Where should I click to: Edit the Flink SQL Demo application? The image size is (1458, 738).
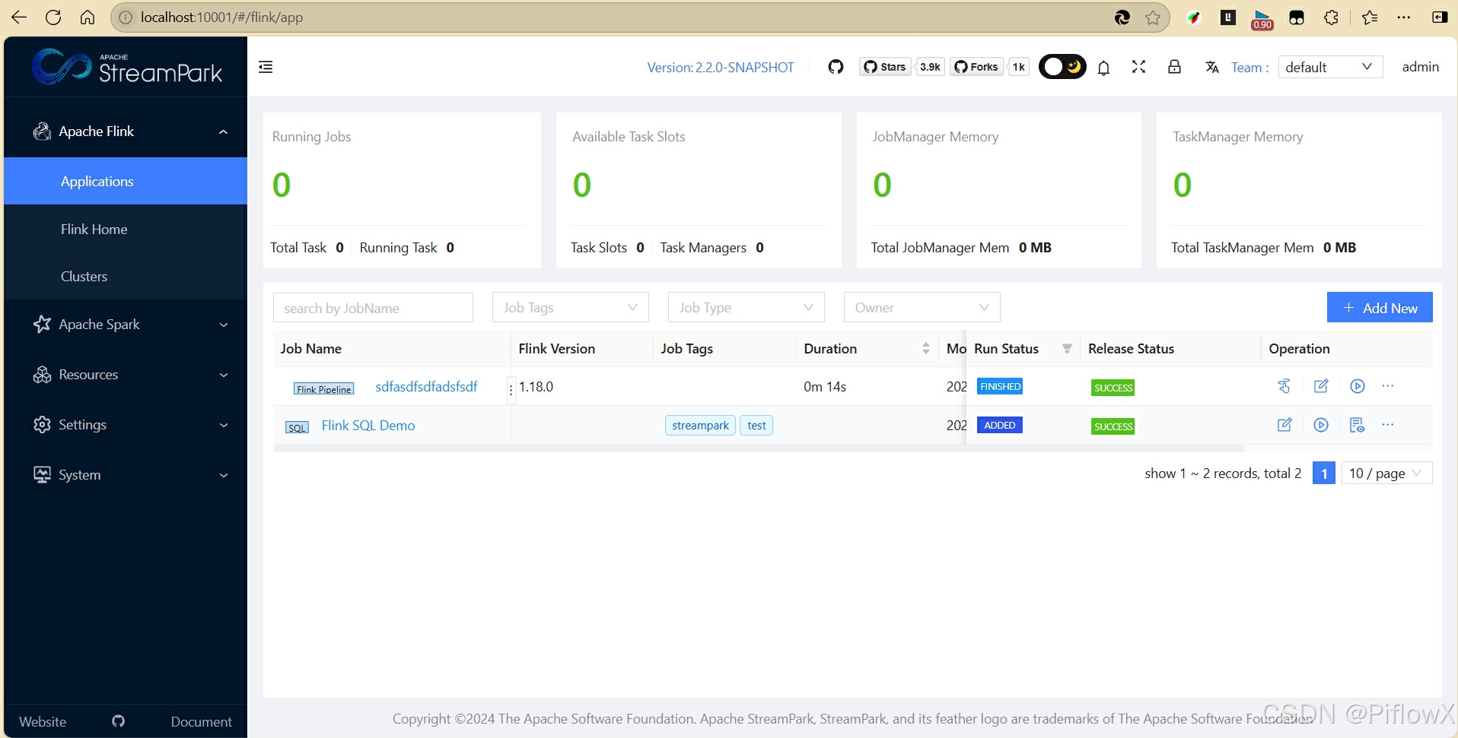point(1285,425)
